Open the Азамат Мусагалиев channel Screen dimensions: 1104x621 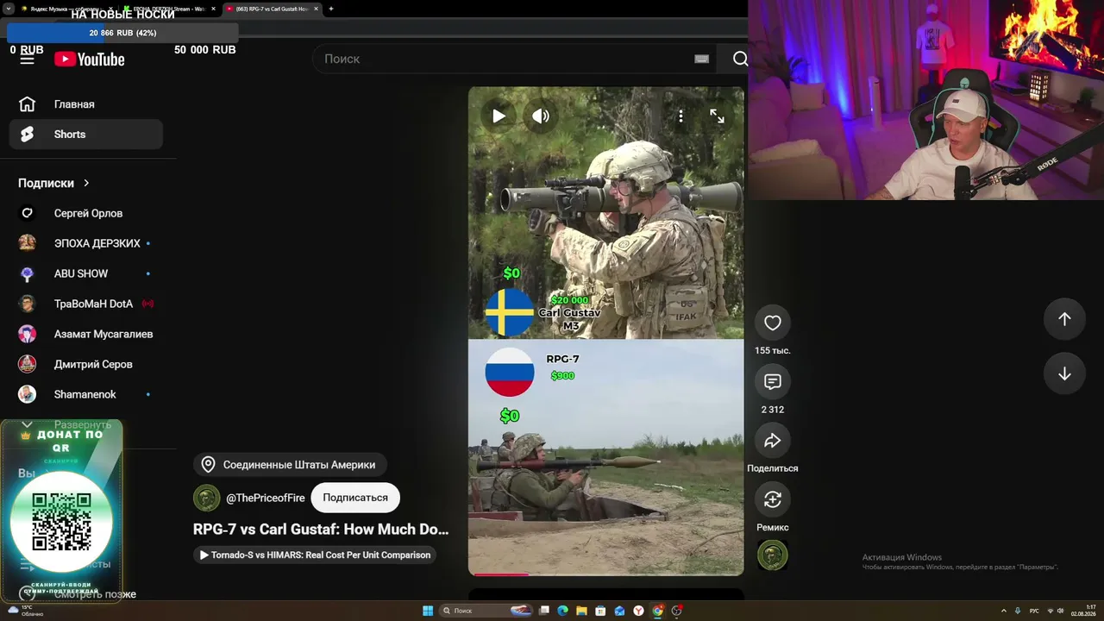point(86,334)
